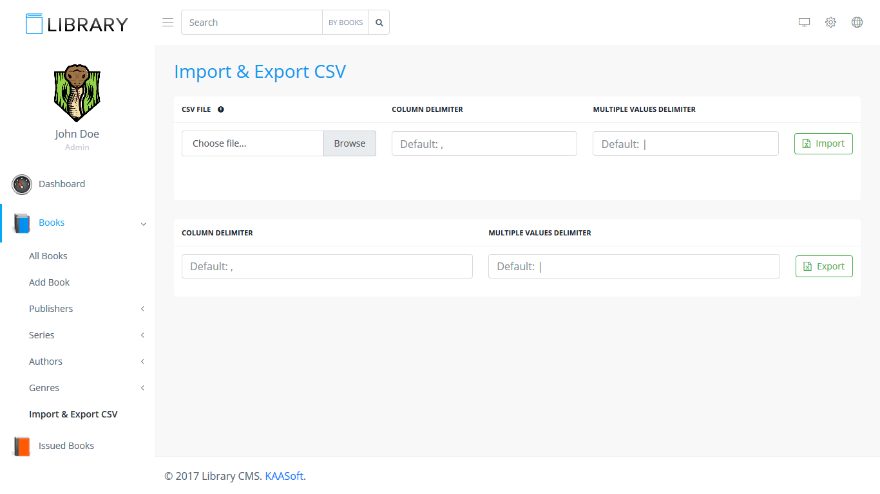Click the Library logo
880x494 pixels.
coord(77,24)
